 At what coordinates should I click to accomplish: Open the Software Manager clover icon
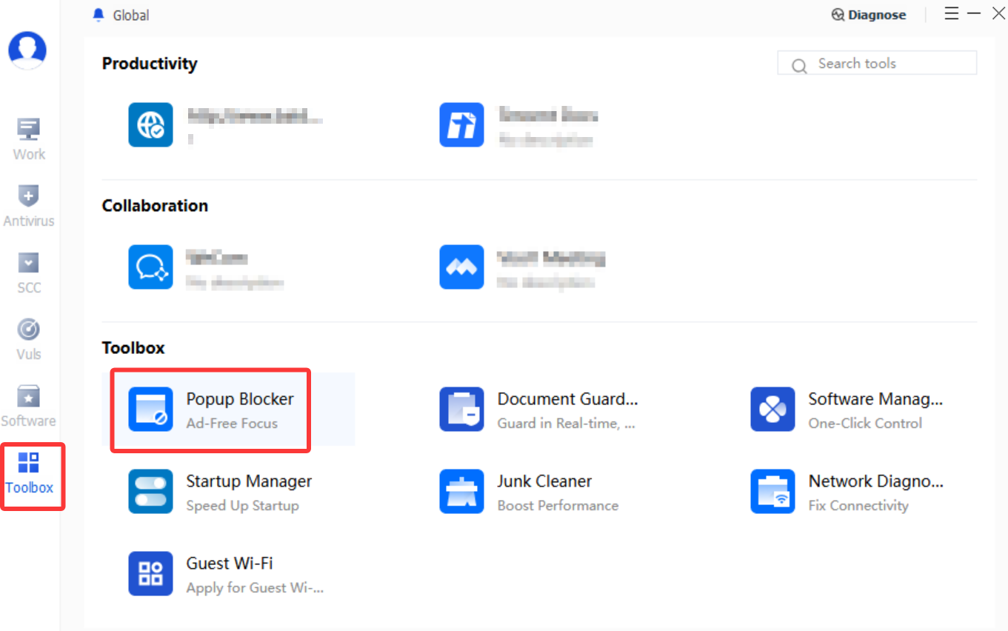tap(772, 409)
